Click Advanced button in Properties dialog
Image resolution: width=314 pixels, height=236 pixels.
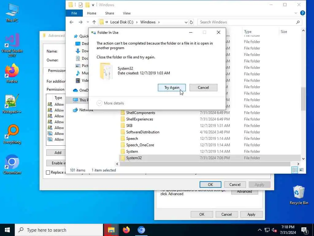pos(244,192)
